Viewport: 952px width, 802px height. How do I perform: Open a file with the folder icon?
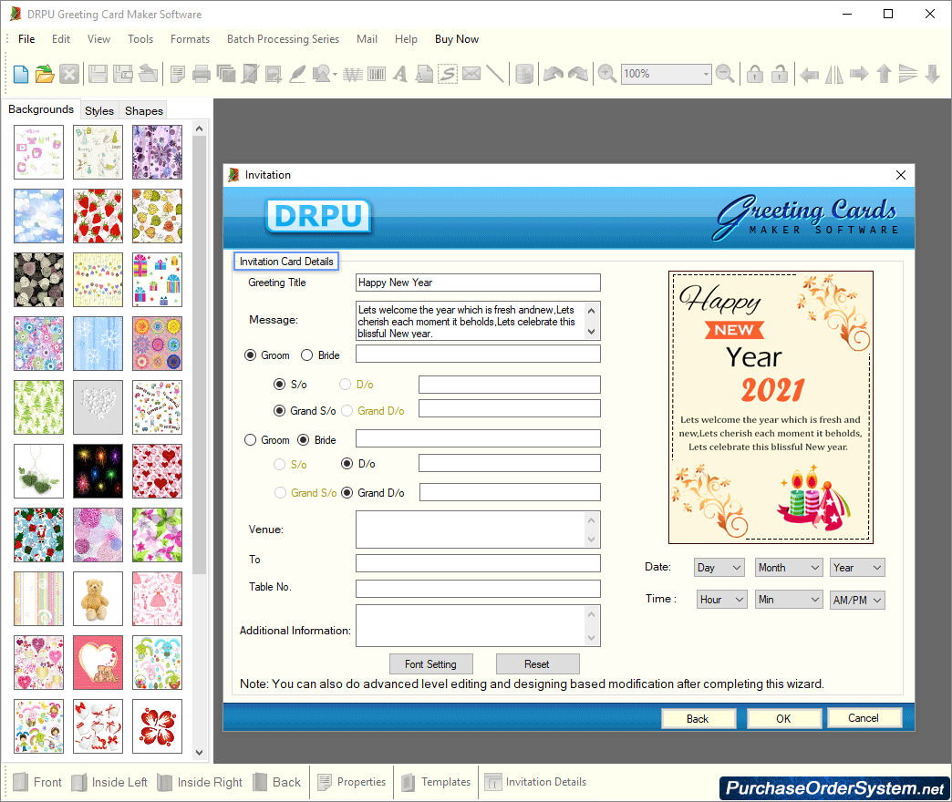click(x=45, y=74)
